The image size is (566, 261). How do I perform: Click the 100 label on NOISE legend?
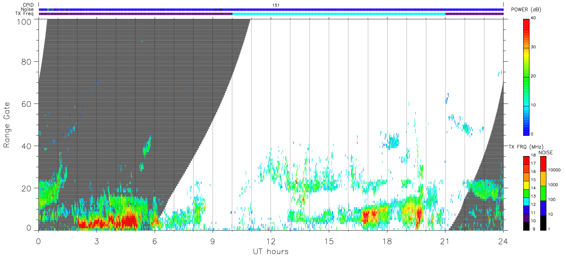click(x=551, y=199)
